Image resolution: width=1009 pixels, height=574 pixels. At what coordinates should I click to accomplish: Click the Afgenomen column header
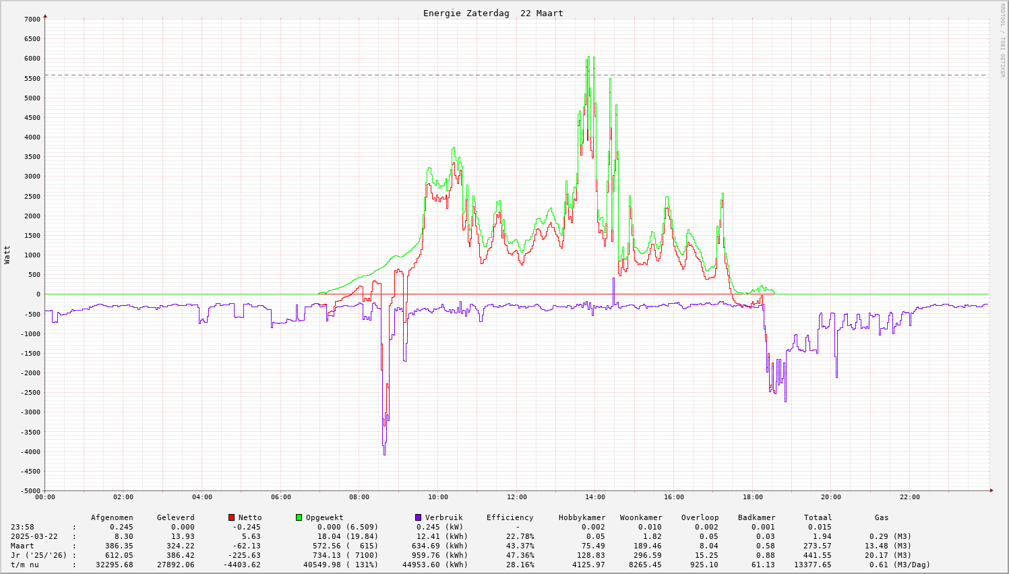pyautogui.click(x=112, y=517)
